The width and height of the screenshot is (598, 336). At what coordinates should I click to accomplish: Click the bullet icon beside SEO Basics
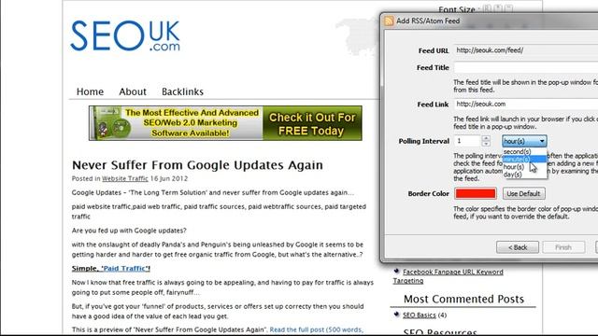point(396,315)
